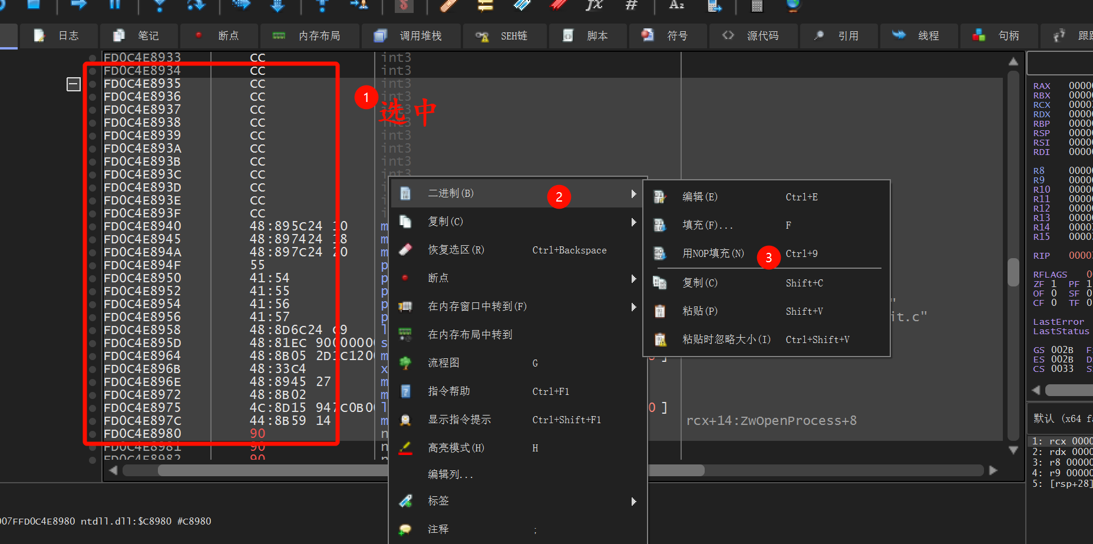Open the Strings A toolbar icon
This screenshot has height=544, width=1093.
coord(676,5)
